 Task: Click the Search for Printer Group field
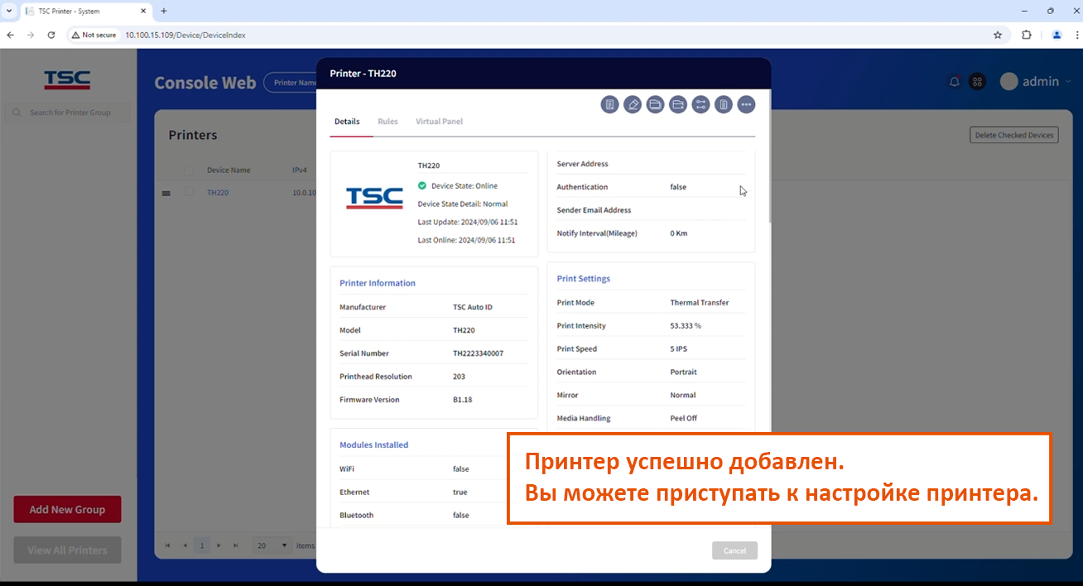click(x=70, y=113)
